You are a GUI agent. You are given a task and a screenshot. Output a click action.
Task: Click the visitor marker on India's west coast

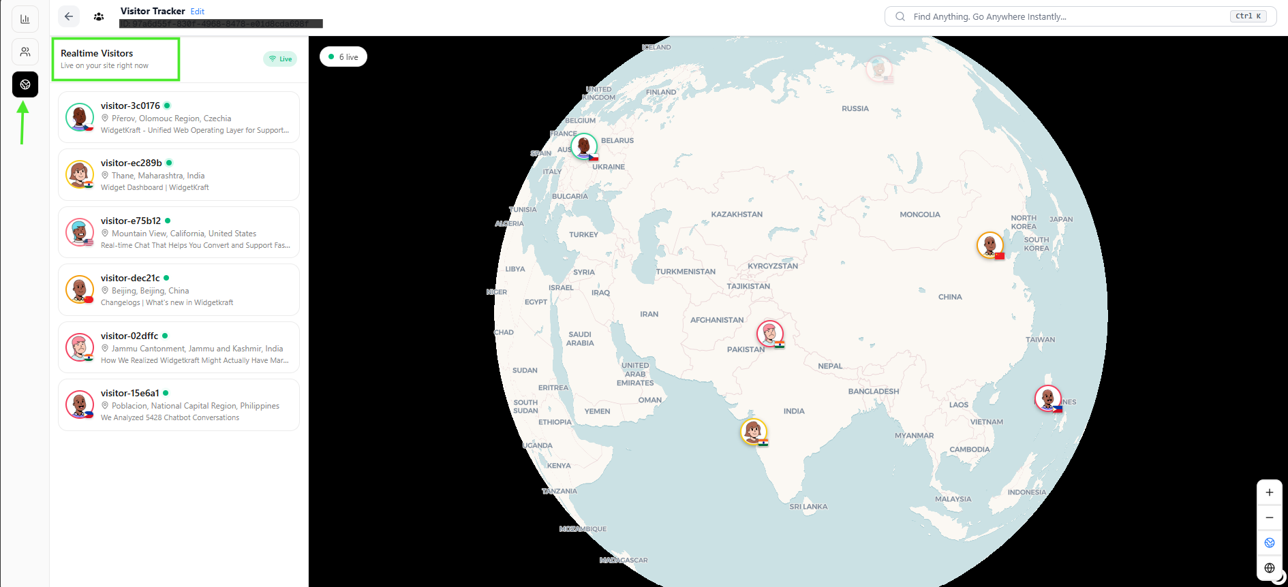(x=754, y=432)
